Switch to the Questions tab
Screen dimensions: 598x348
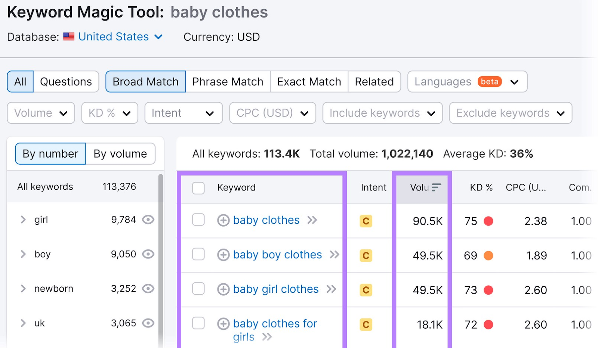point(66,81)
